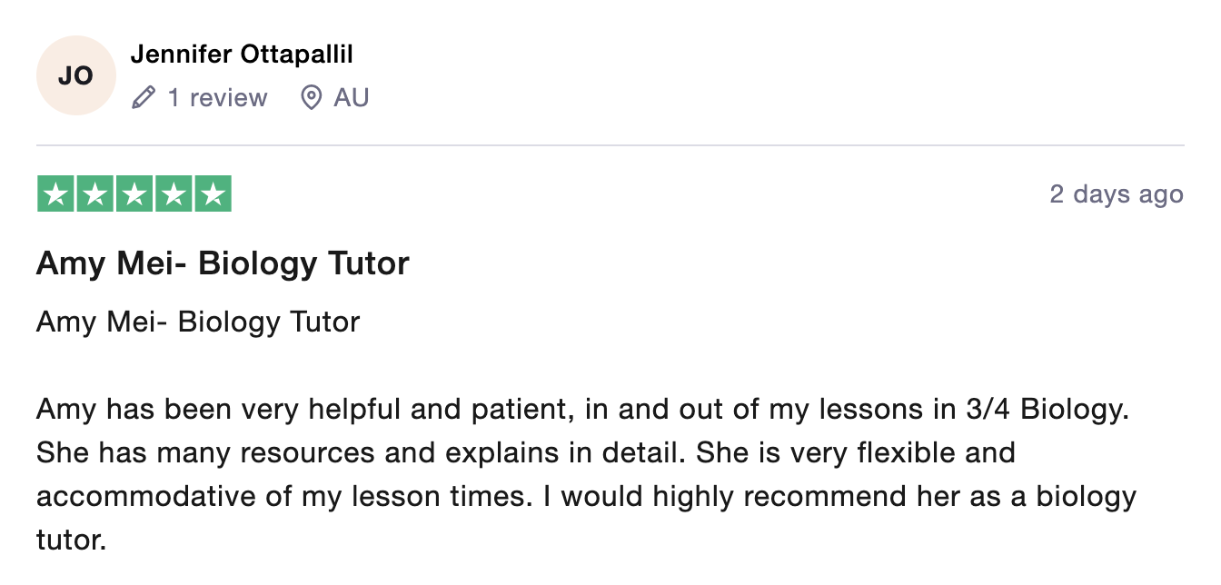Click the JO reviewer avatar circle
The image size is (1221, 585).
pyautogui.click(x=76, y=76)
